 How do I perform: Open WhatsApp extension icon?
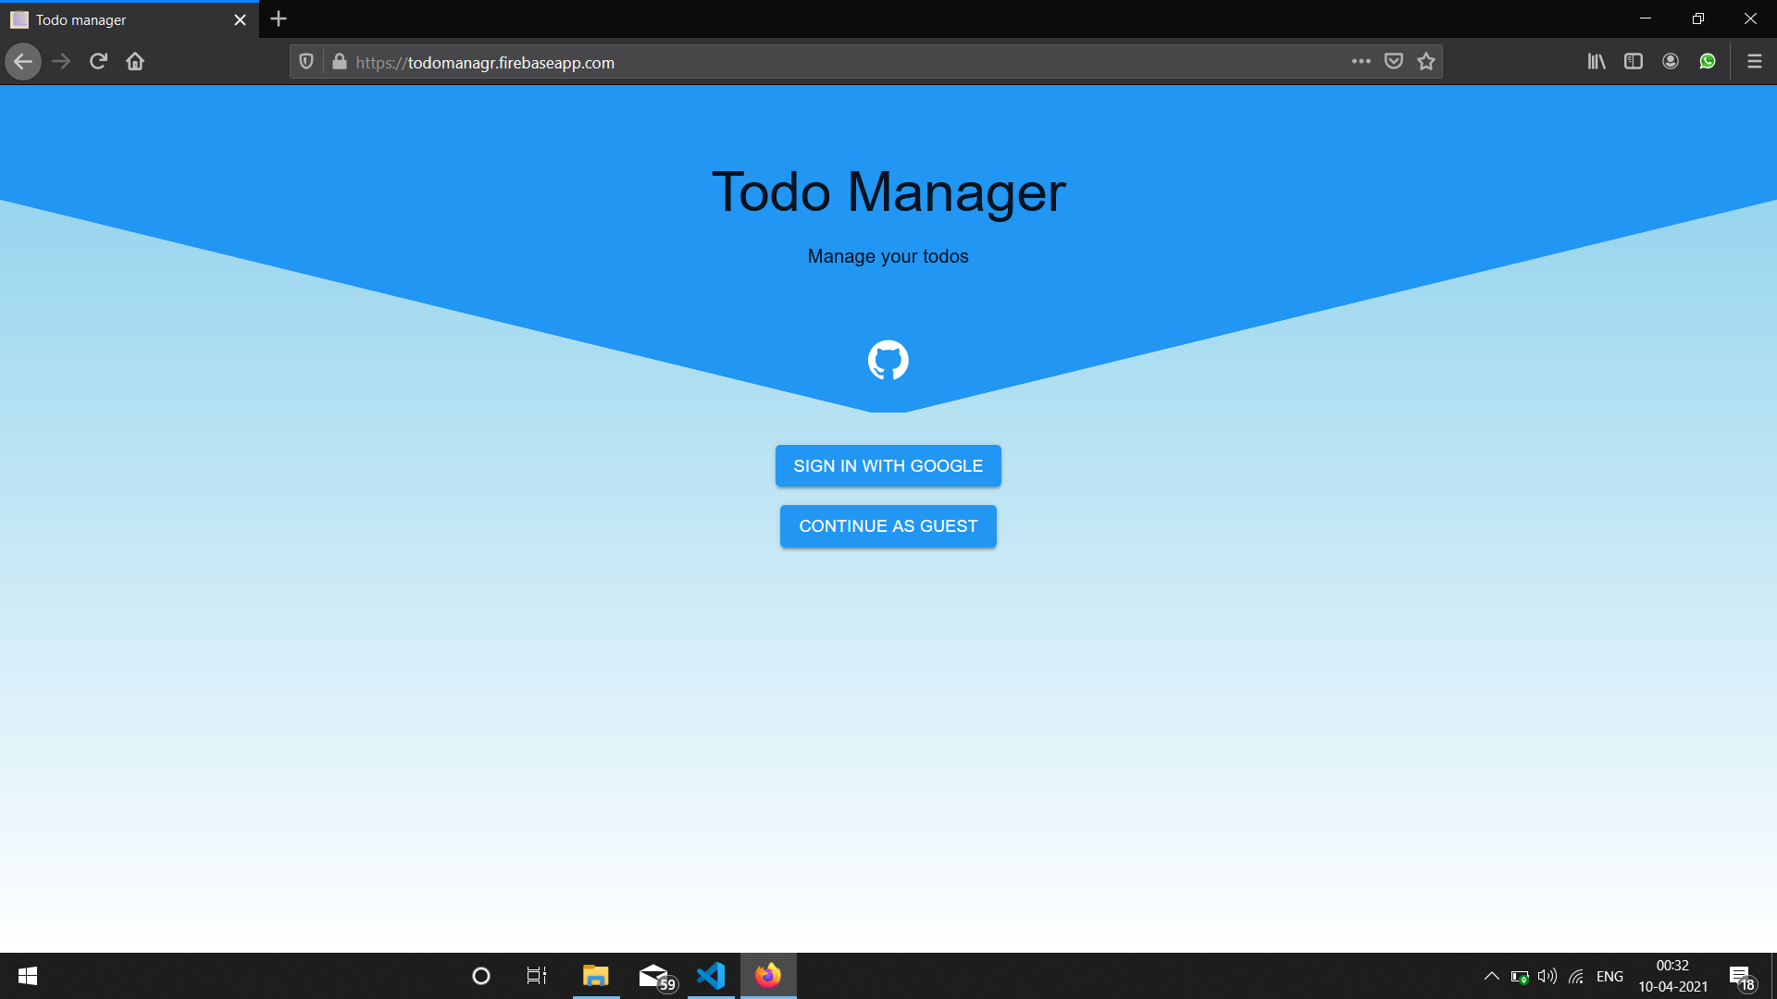coord(1708,62)
